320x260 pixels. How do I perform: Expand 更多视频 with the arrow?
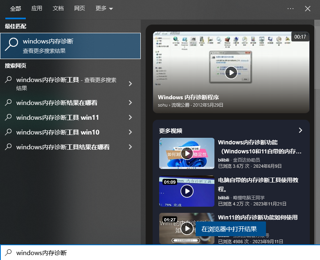pyautogui.click(x=300, y=130)
